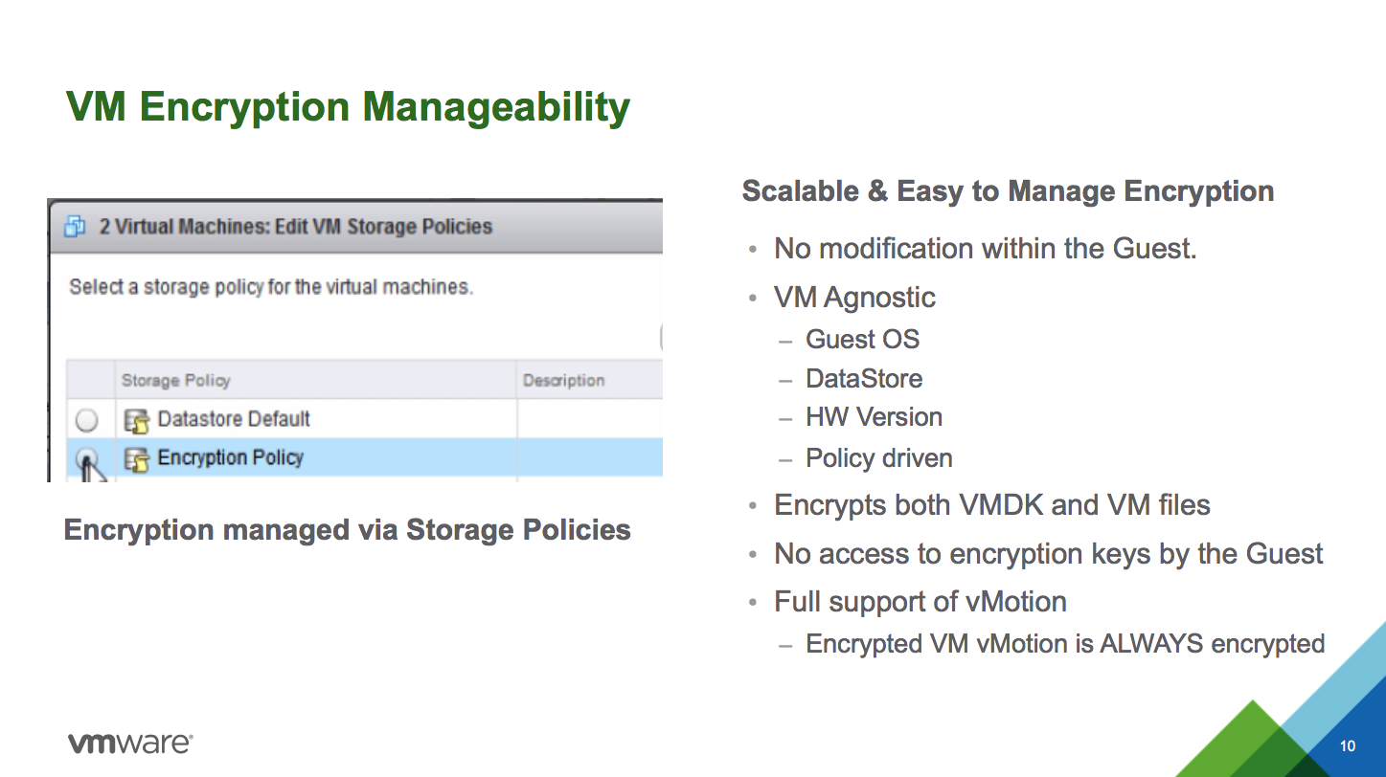The width and height of the screenshot is (1386, 777).
Task: Click the 'Full support of vMotion' bullet
Action: [920, 602]
